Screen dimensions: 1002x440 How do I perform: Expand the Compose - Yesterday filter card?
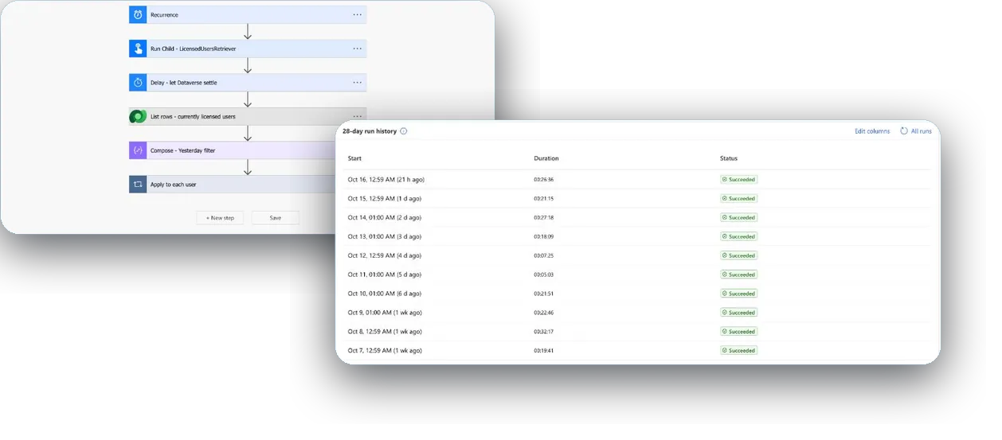point(233,150)
